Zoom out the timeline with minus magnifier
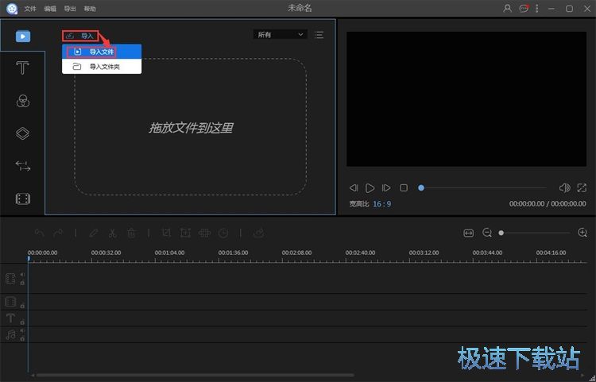 pos(487,233)
